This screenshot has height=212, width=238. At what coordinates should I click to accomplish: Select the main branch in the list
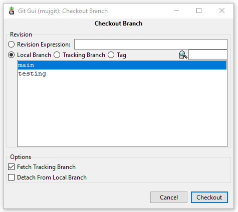(122, 65)
